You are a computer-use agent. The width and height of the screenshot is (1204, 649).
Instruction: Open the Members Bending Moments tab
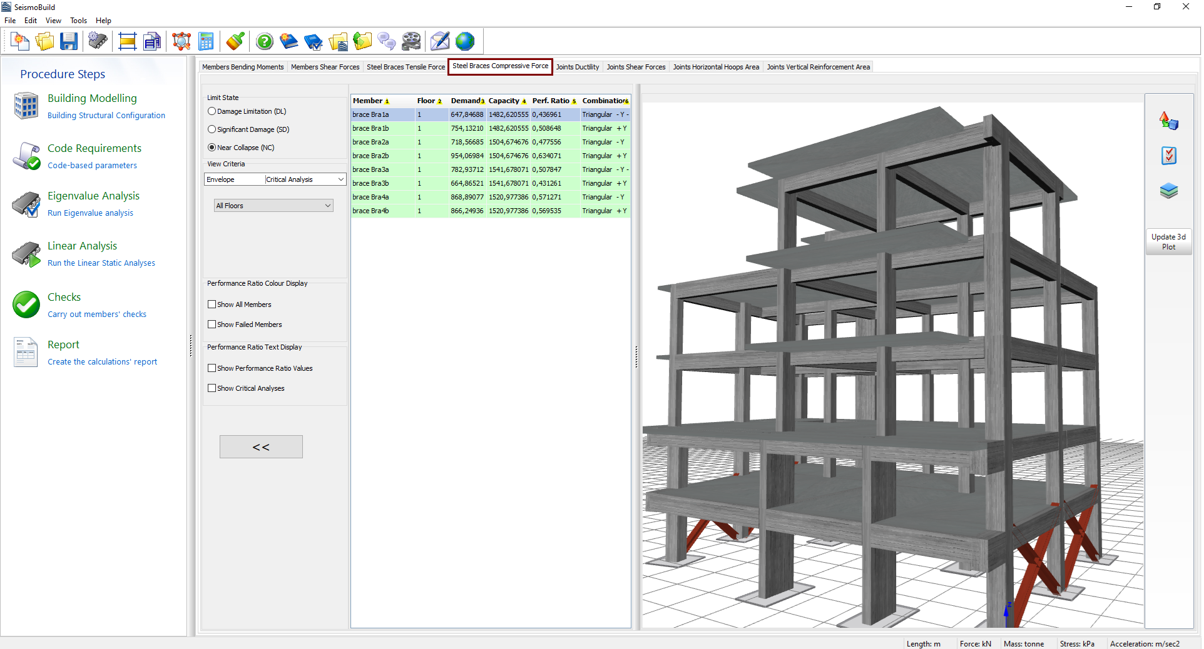243,67
